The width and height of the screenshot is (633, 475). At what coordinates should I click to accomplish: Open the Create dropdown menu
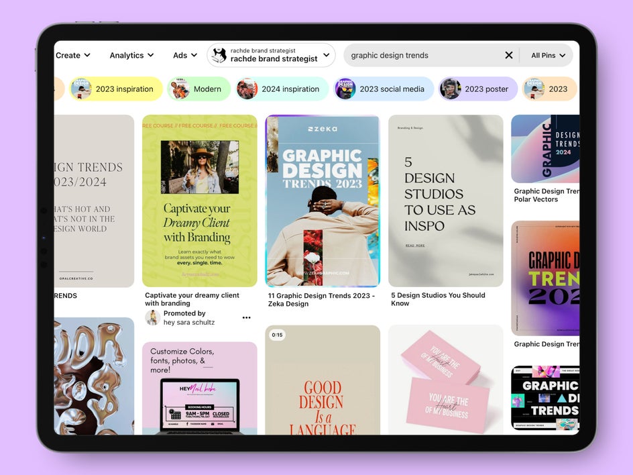pyautogui.click(x=73, y=55)
